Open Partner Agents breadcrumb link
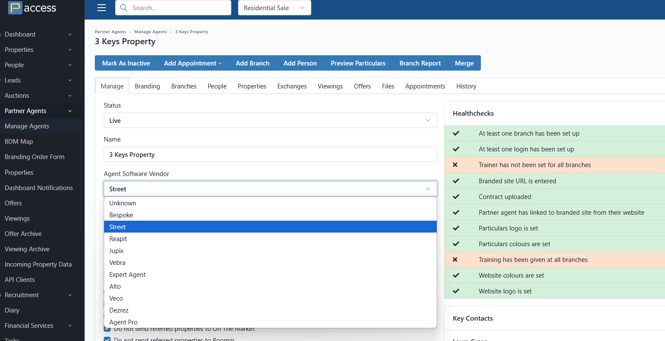This screenshot has width=665, height=341. coord(111,32)
